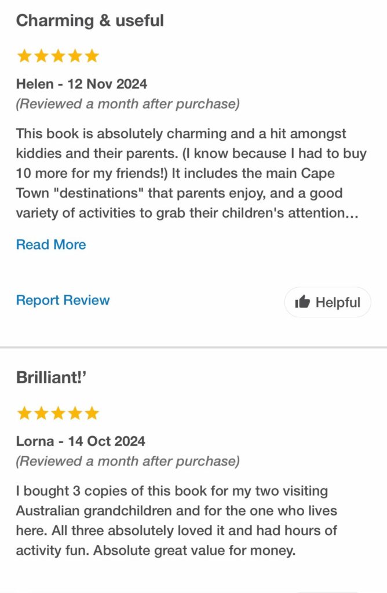Open the Report Review link

point(63,300)
